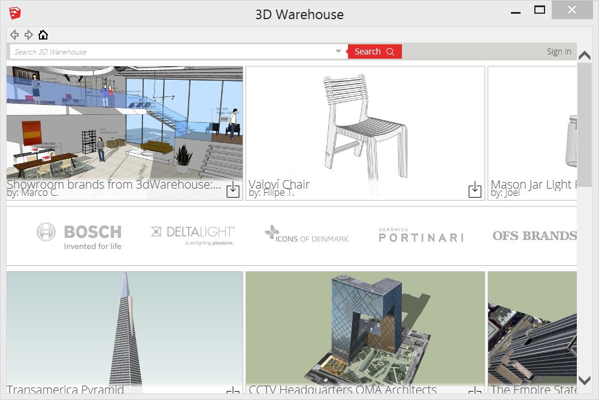The height and width of the screenshot is (400, 599).
Task: Open the search options dropdown arrow
Action: tap(338, 51)
